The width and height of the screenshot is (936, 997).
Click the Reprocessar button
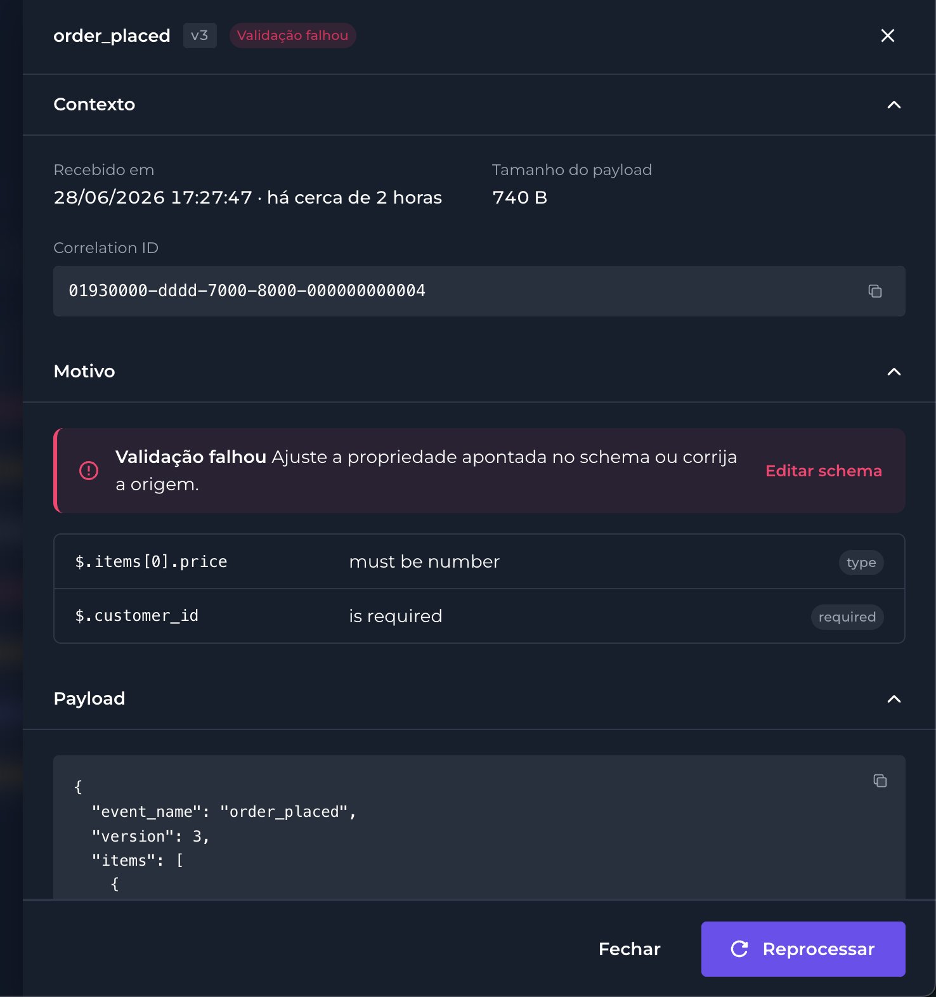click(803, 949)
